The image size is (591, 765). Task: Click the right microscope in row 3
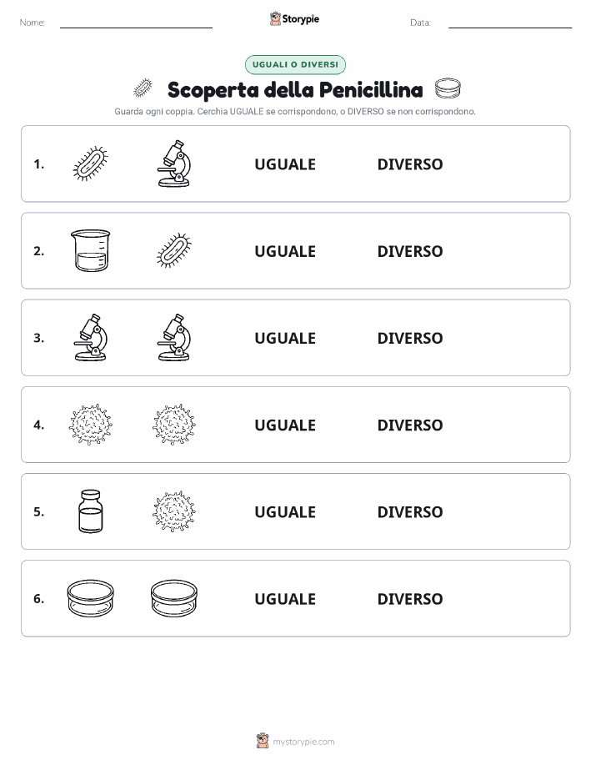click(x=174, y=337)
